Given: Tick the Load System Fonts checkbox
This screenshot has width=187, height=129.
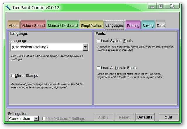Looking at the screenshot, I should tap(98, 41).
